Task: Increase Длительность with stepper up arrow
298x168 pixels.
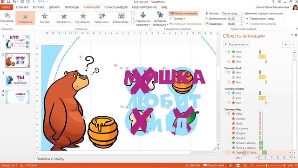Action: click(x=241, y=18)
